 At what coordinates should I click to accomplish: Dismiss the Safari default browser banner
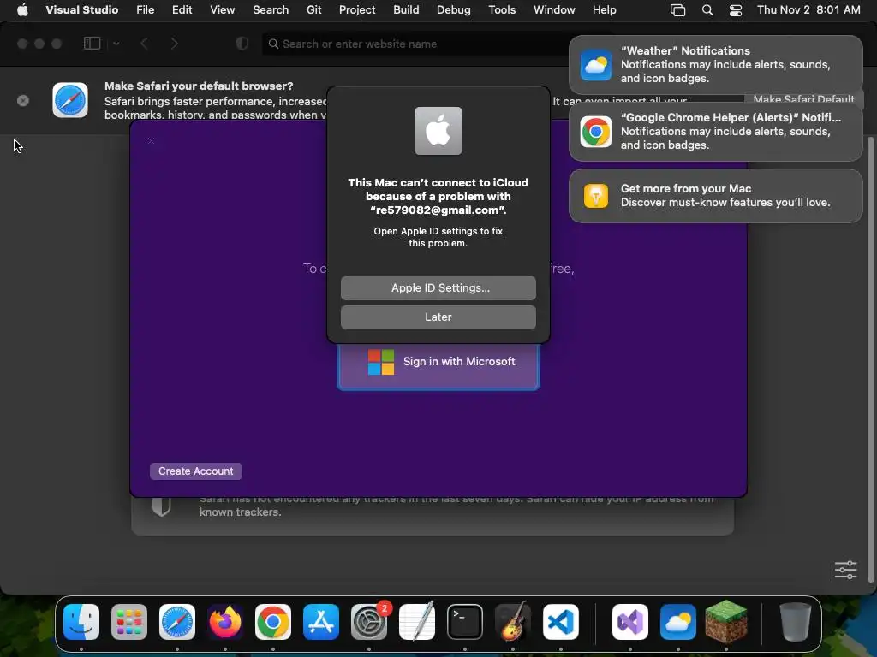click(23, 101)
